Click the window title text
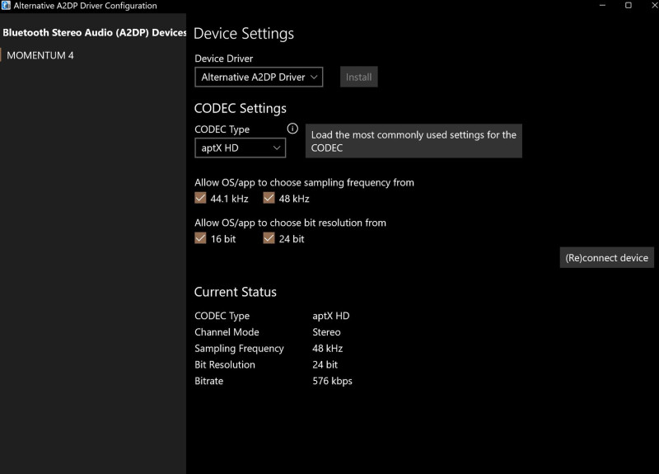The width and height of the screenshot is (659, 474). (x=85, y=6)
